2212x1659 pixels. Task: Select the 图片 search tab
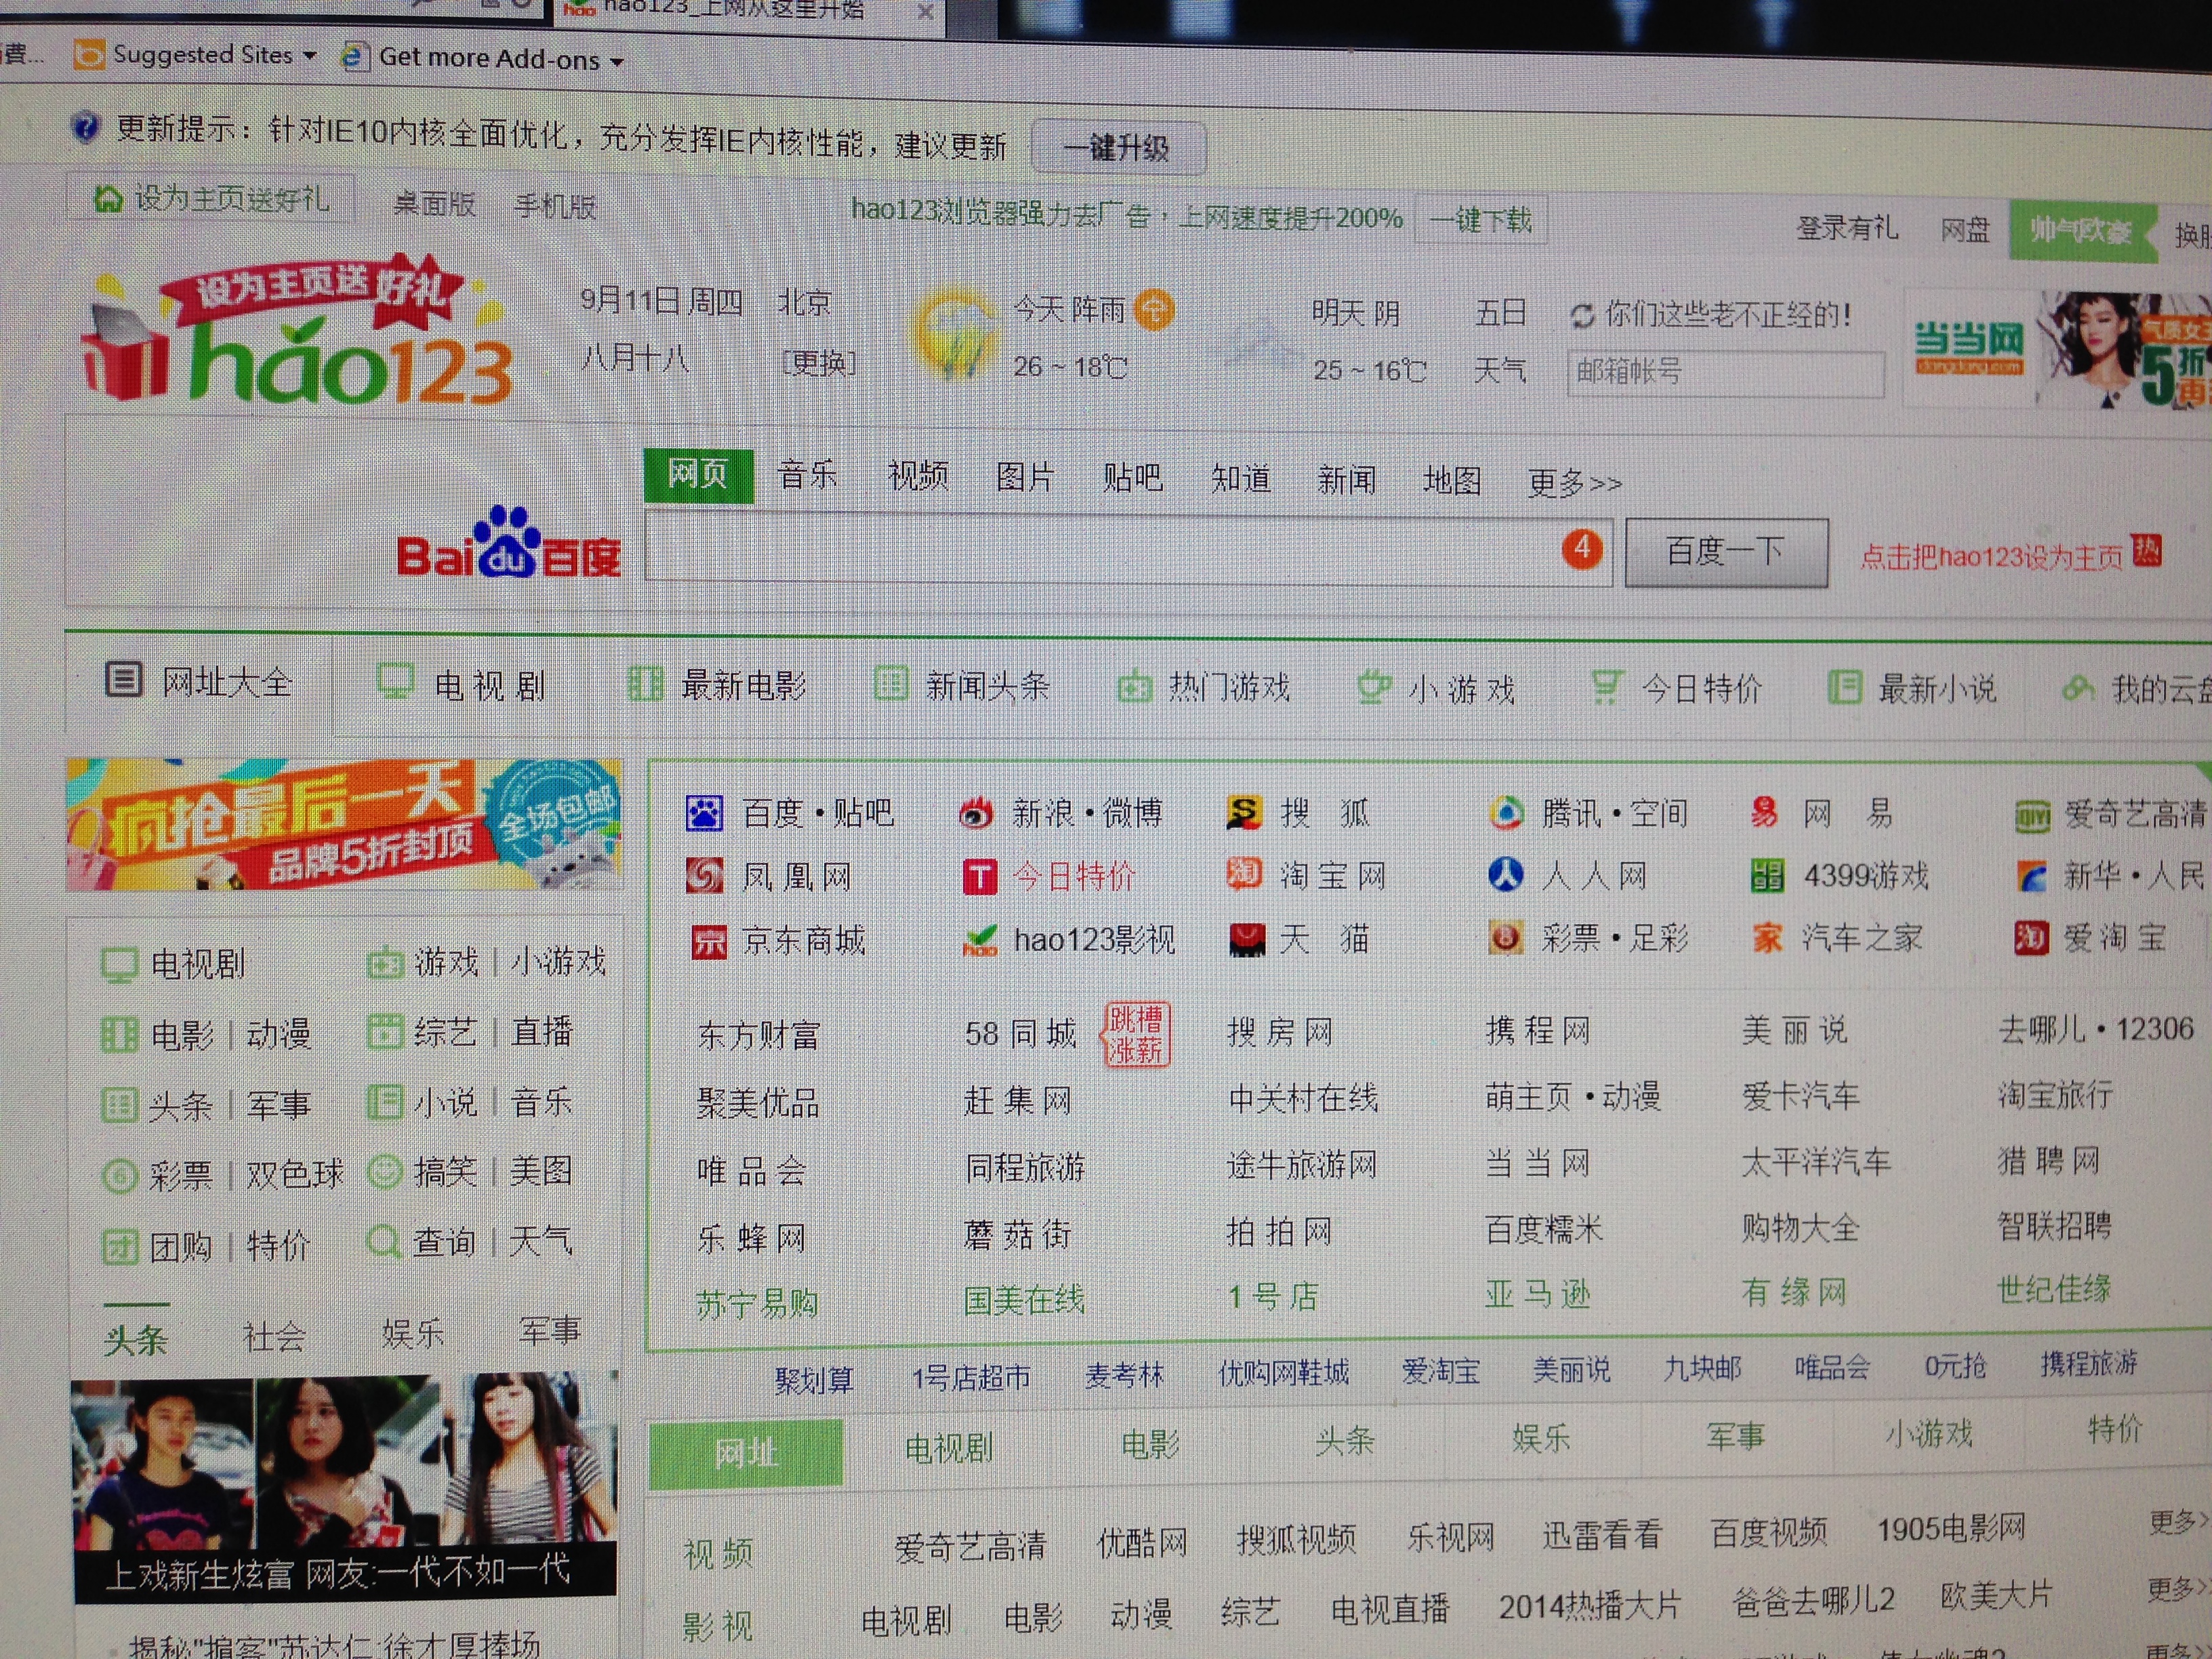(x=1025, y=477)
